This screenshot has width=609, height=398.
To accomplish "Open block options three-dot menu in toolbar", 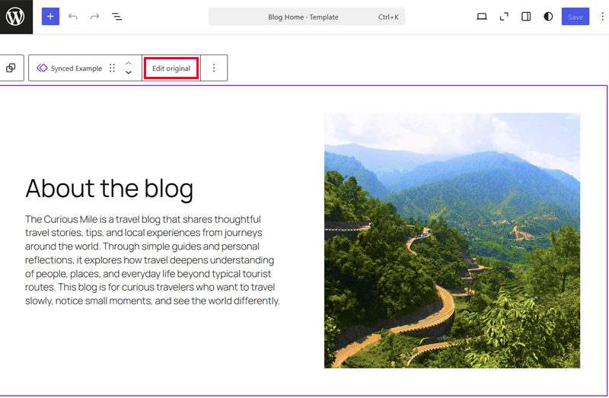I will pos(214,68).
